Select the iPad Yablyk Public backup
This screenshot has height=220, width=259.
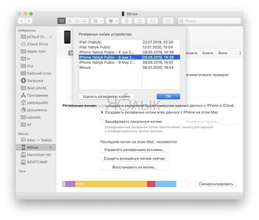[x=129, y=47]
